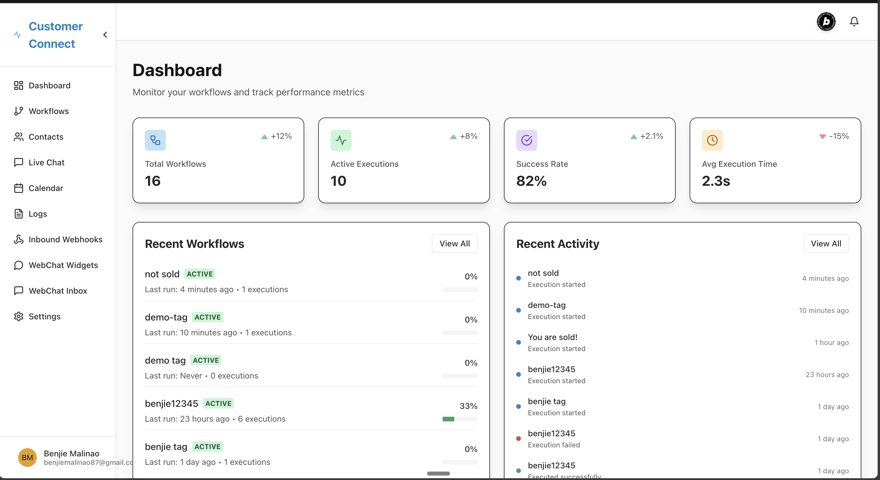Open the benjie12345 workflow row
Screen dimensions: 880x480
[171, 404]
